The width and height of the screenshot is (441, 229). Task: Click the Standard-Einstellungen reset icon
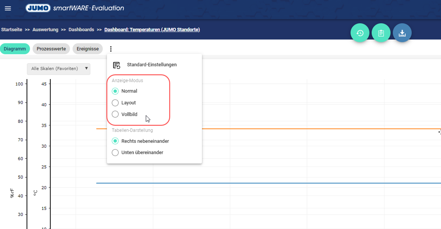[x=117, y=65]
